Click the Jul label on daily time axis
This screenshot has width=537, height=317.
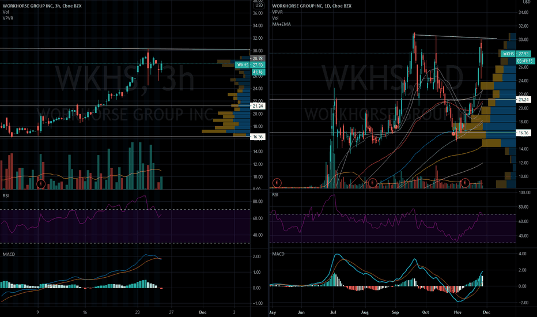[x=333, y=312]
